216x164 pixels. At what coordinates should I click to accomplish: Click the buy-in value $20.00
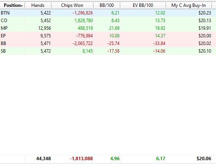tap(205, 36)
